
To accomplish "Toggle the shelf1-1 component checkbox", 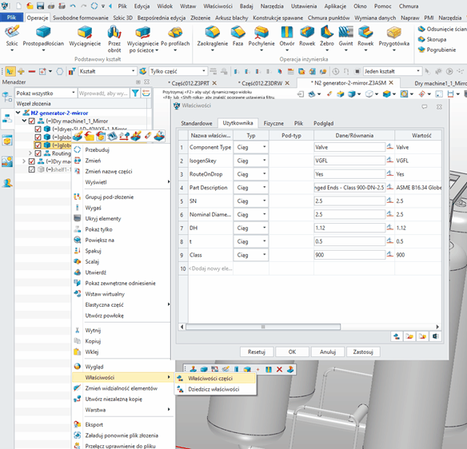I will (31, 169).
